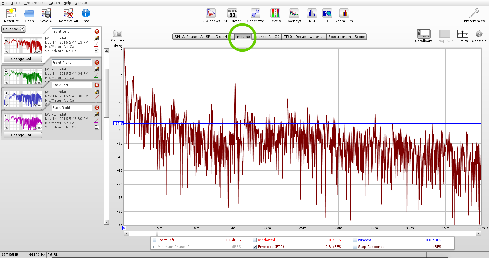Open the Overlays window
Screen dimensions: 489x258
coord(294,16)
